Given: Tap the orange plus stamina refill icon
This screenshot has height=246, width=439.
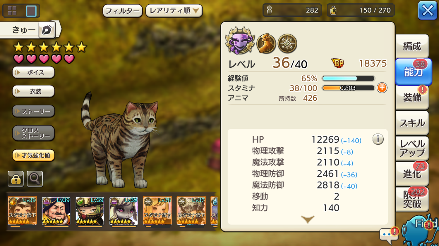Looking at the screenshot, I should click(x=382, y=88).
